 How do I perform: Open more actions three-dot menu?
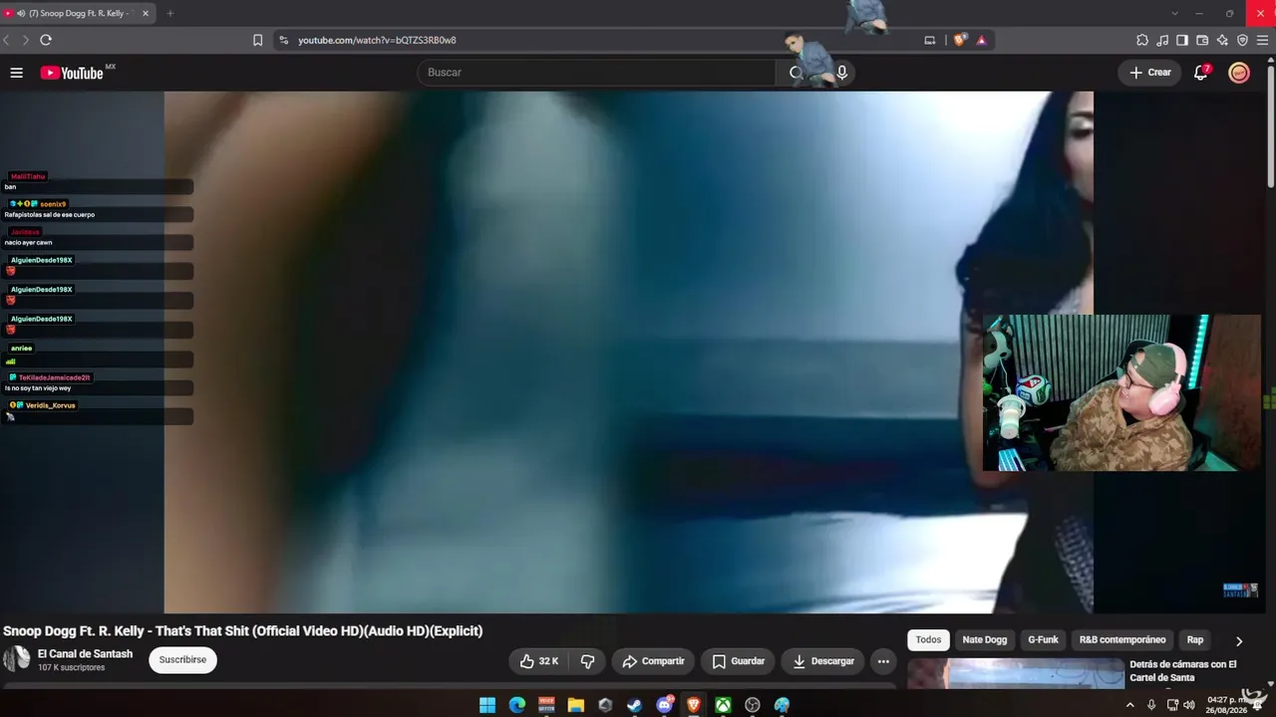point(883,661)
